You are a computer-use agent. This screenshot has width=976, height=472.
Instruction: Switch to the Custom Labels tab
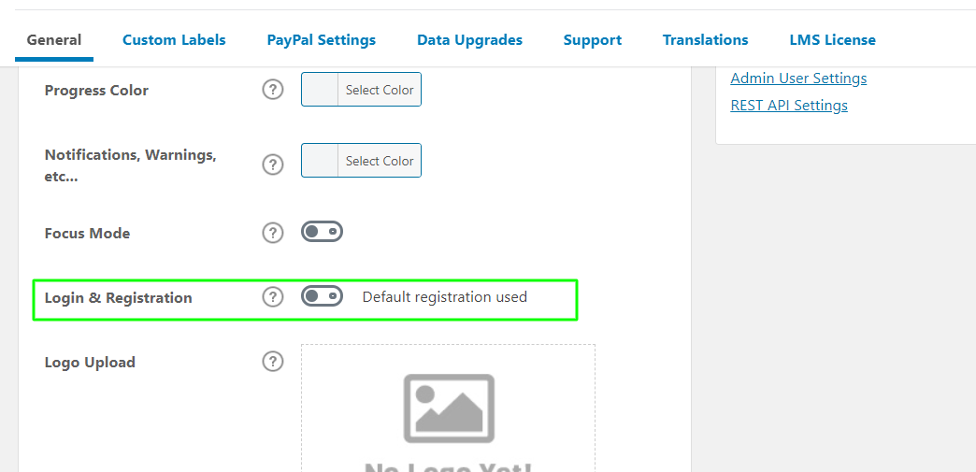click(x=174, y=40)
